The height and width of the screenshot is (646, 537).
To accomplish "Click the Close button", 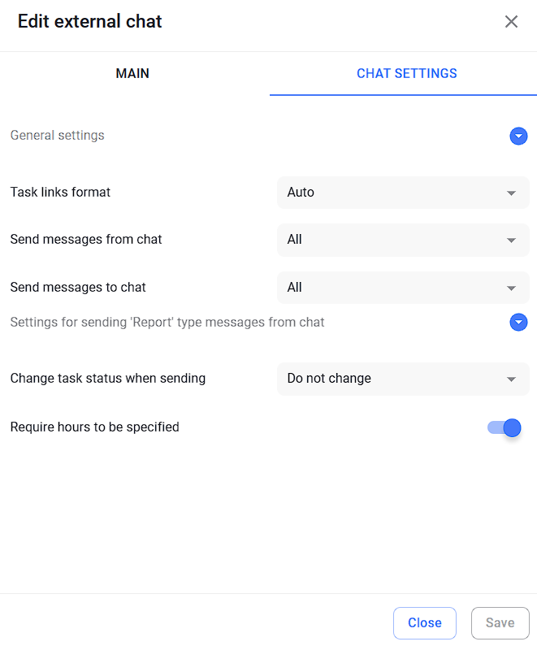I will (x=425, y=622).
